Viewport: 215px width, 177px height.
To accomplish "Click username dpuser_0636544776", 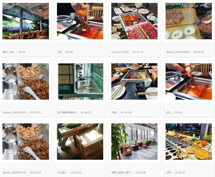I will click(x=14, y=172).
